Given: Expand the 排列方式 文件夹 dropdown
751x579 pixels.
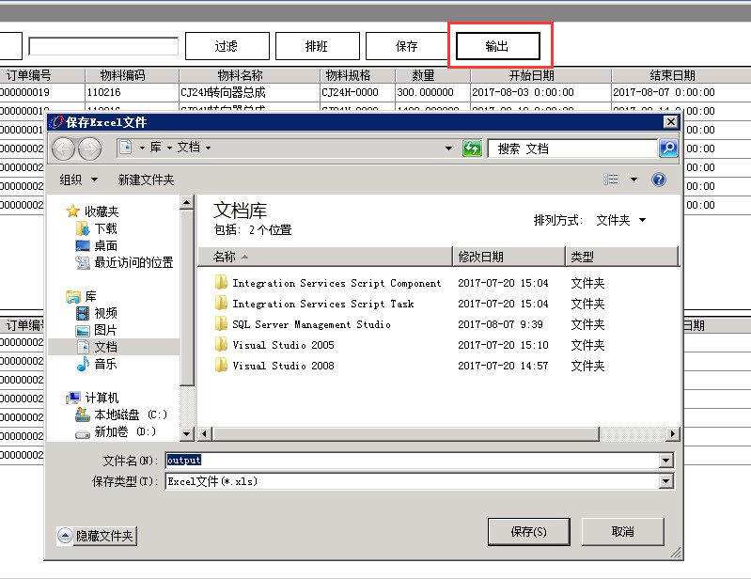Looking at the screenshot, I should click(621, 220).
